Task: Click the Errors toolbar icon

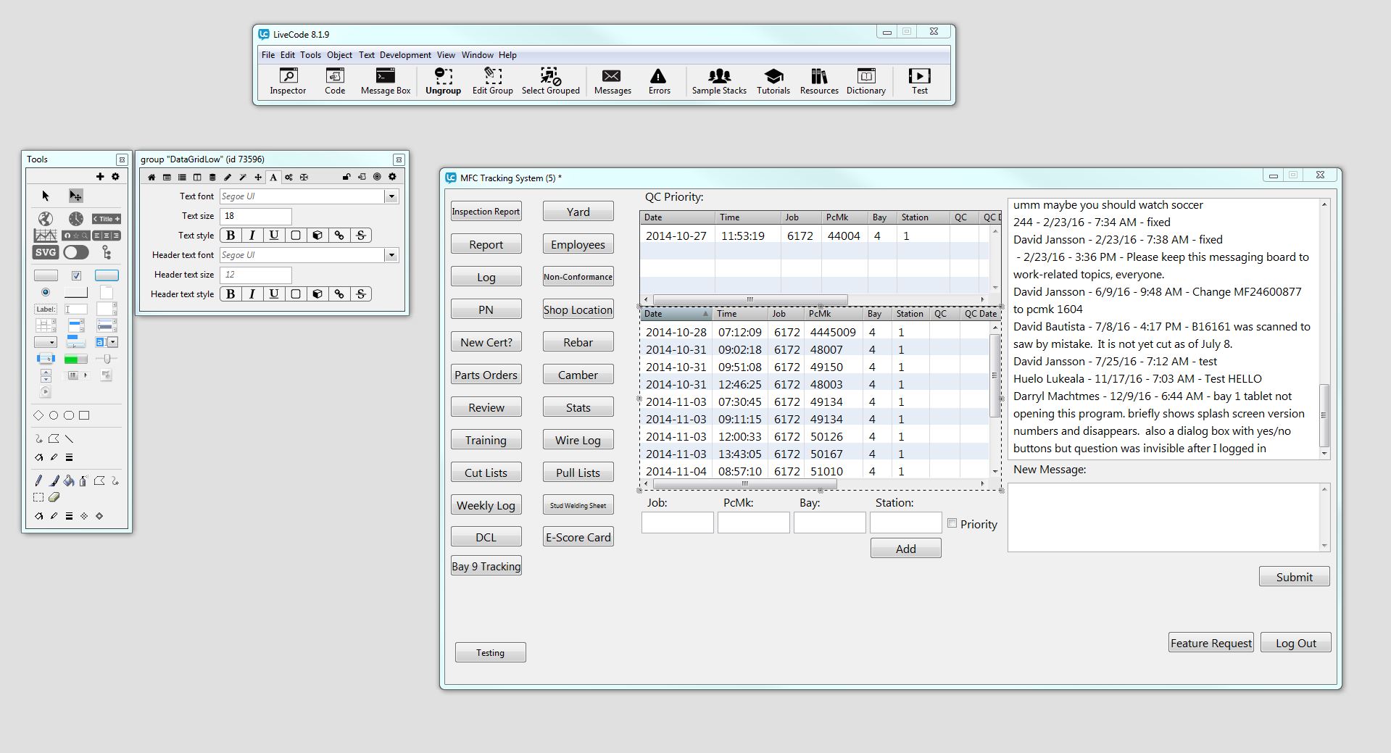Action: click(658, 80)
